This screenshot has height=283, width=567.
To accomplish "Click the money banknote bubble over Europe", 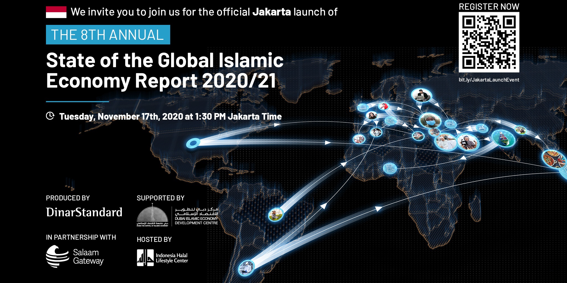I will (362, 108).
